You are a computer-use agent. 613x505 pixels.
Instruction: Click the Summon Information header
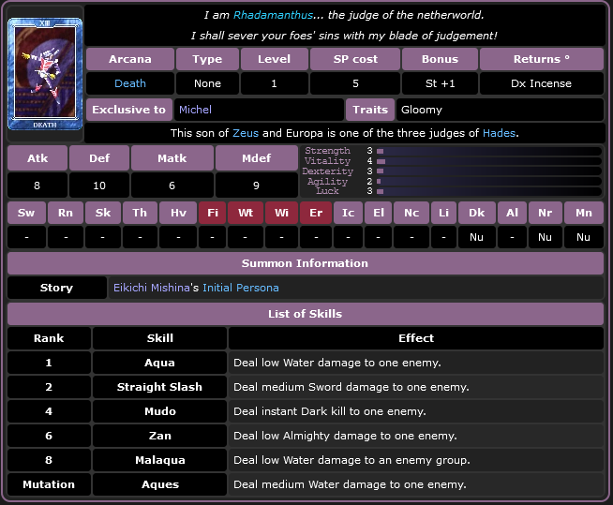306,263
